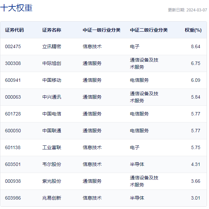Click weight value 3.66

point(196,181)
